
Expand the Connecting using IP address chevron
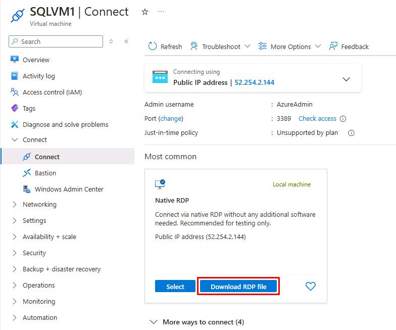(x=346, y=79)
